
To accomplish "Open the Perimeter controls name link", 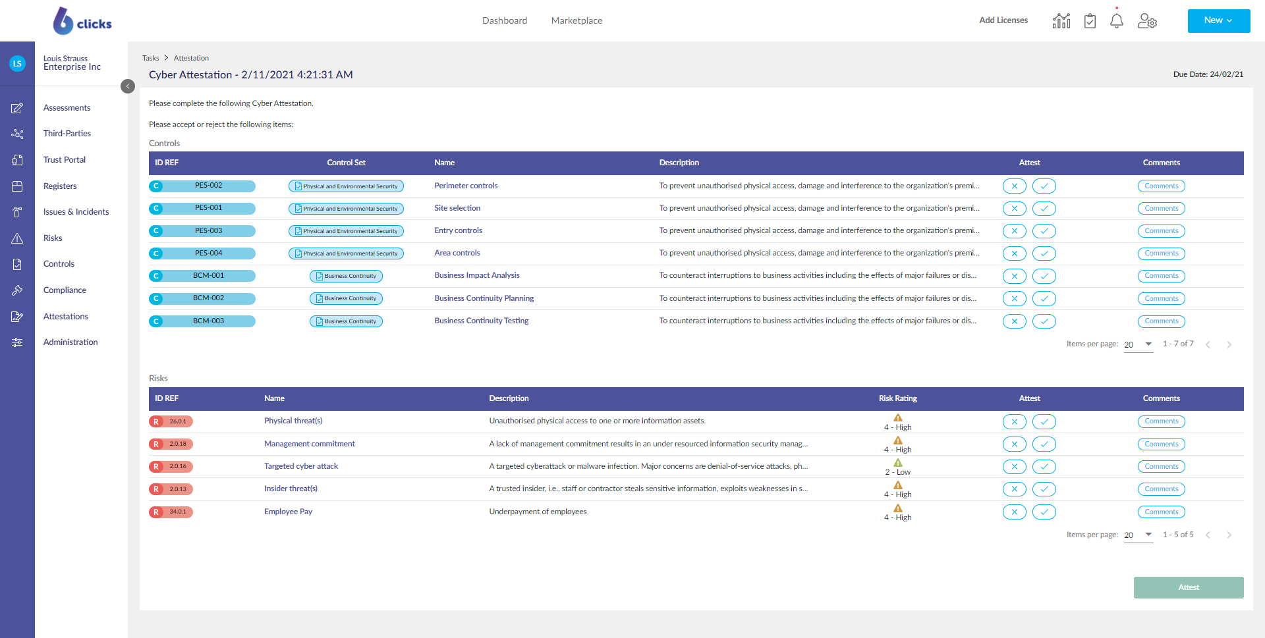I will pos(466,186).
